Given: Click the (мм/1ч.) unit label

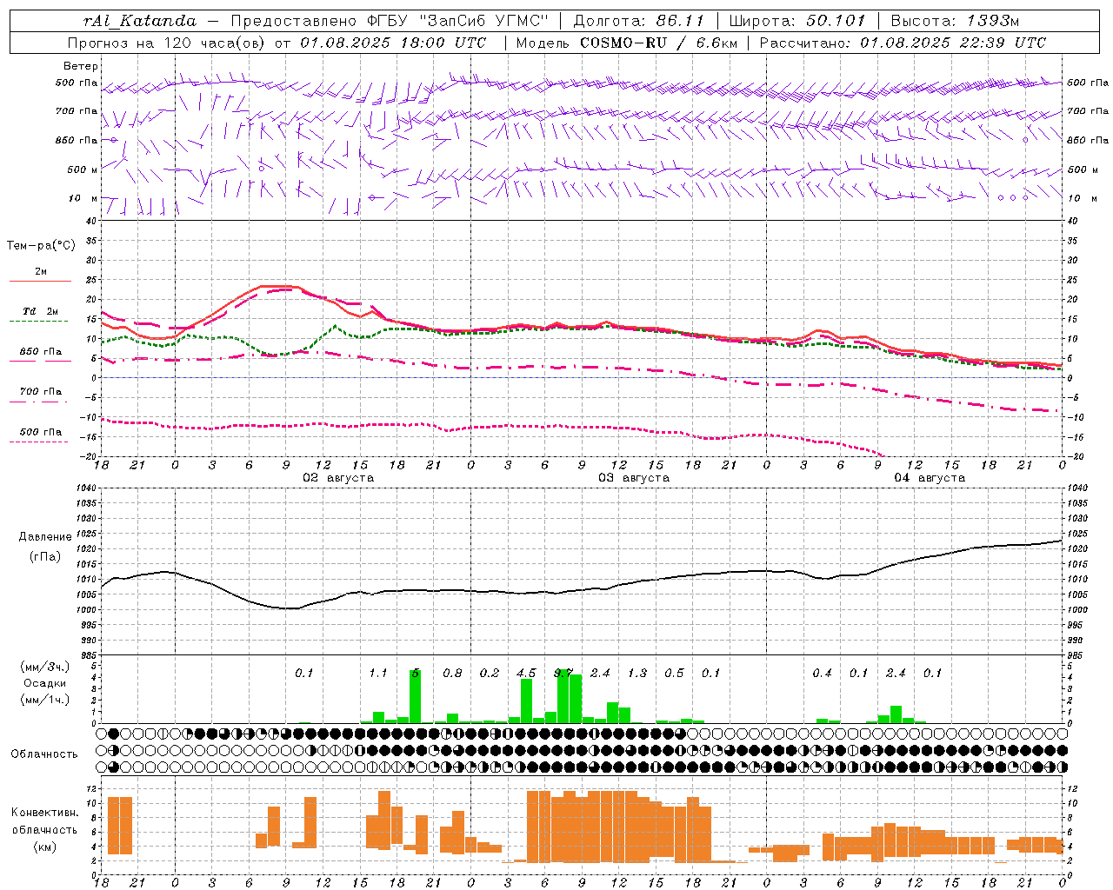Looking at the screenshot, I should pos(45,700).
